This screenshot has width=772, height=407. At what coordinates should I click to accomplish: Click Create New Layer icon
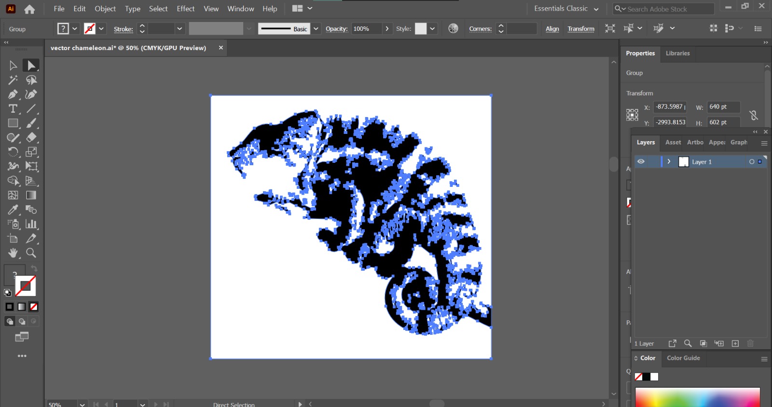click(735, 343)
